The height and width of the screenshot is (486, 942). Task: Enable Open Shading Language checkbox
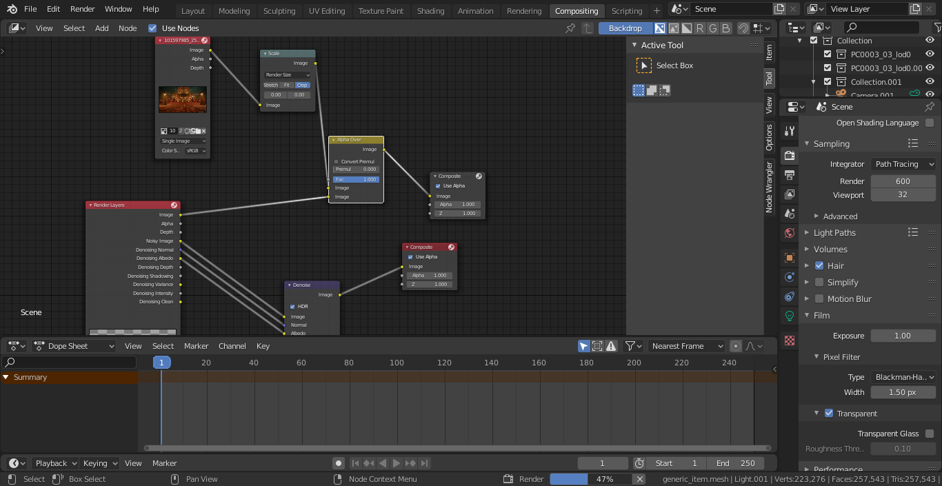pos(930,123)
